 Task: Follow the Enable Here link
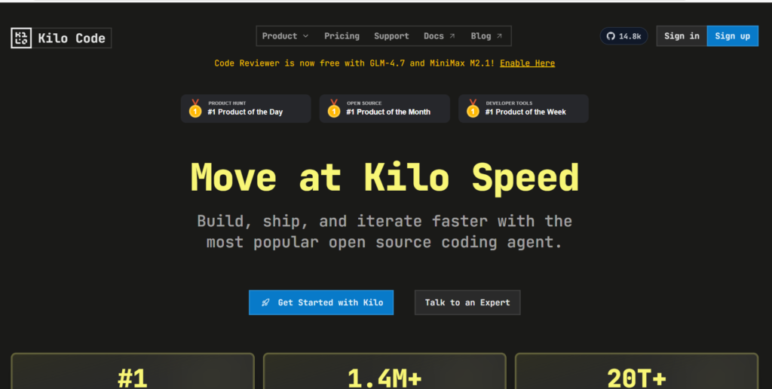coord(527,63)
